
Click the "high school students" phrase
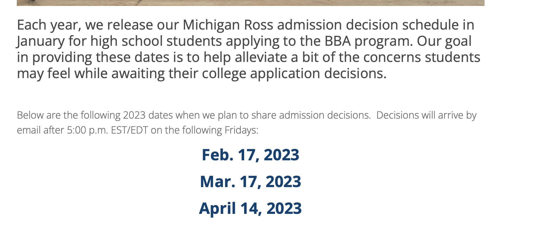[x=156, y=41]
